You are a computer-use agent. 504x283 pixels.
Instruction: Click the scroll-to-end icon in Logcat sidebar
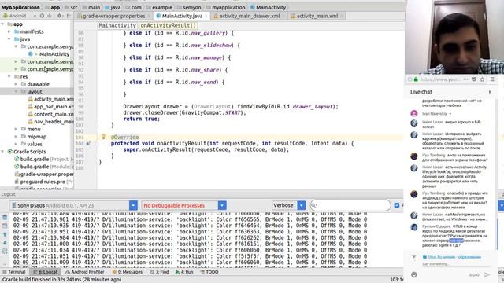5,226
